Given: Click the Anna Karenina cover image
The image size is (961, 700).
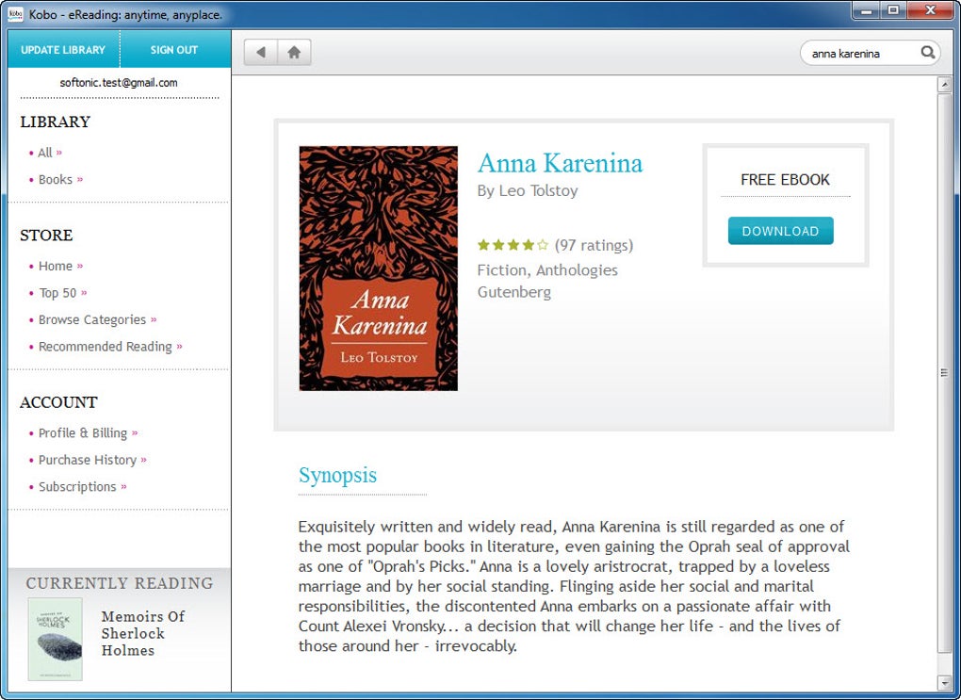Looking at the screenshot, I should pos(378,269).
